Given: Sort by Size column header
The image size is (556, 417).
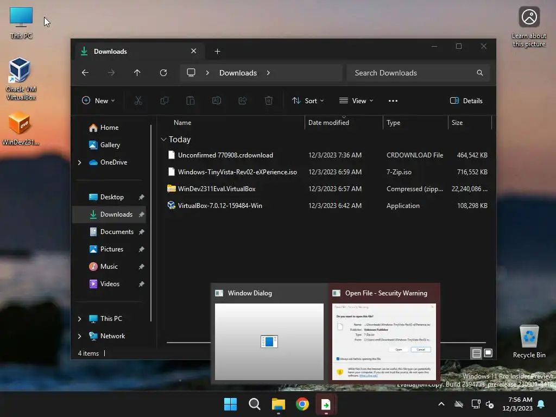Looking at the screenshot, I should coord(470,123).
